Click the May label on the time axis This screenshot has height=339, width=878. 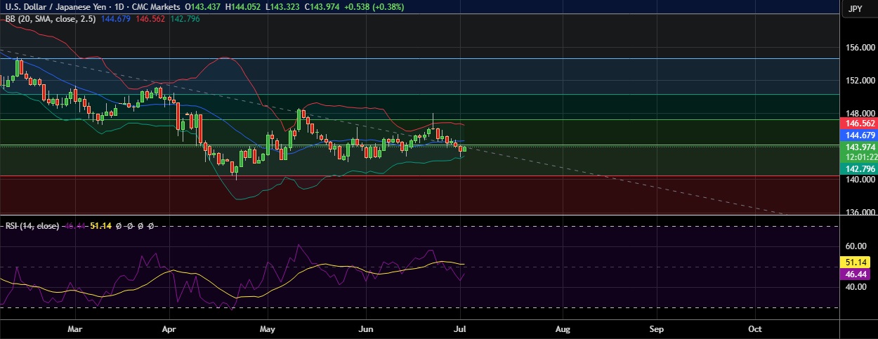point(267,328)
